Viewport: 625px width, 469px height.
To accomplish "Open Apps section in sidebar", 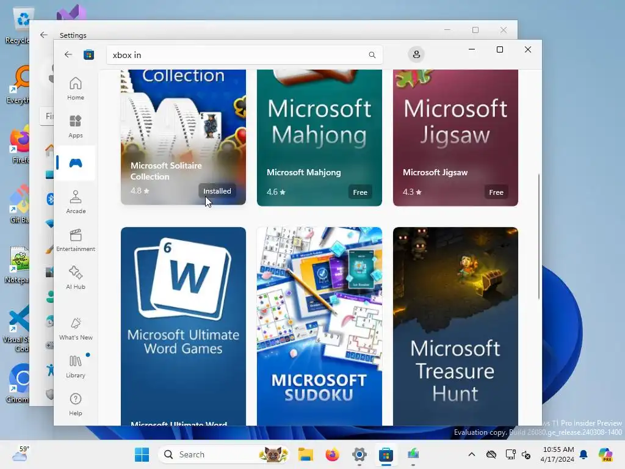I will coord(75,126).
